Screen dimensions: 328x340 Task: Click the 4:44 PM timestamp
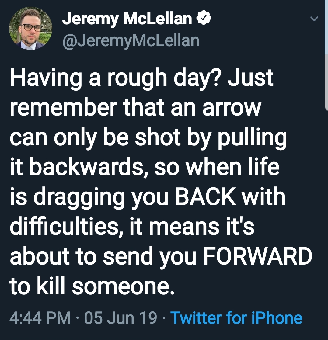(40, 318)
